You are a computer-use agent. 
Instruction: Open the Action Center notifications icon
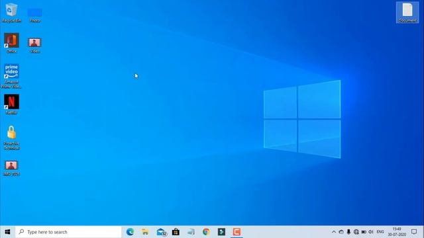414,232
